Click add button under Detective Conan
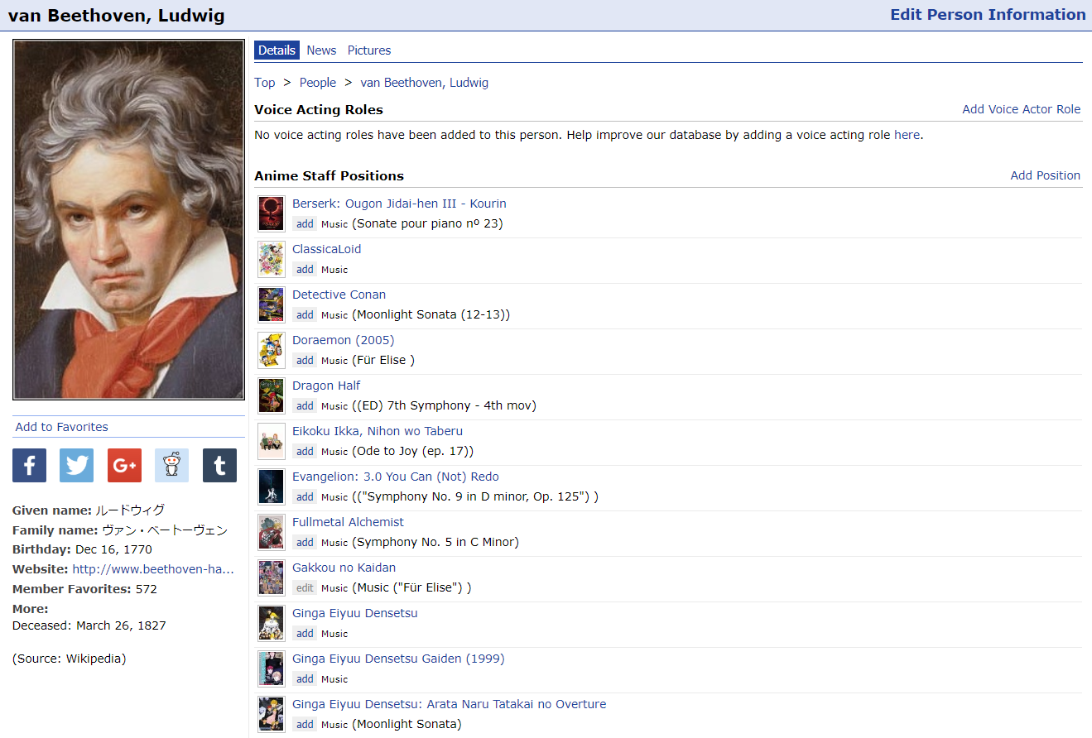Screen dimensions: 1092x738 (305, 315)
